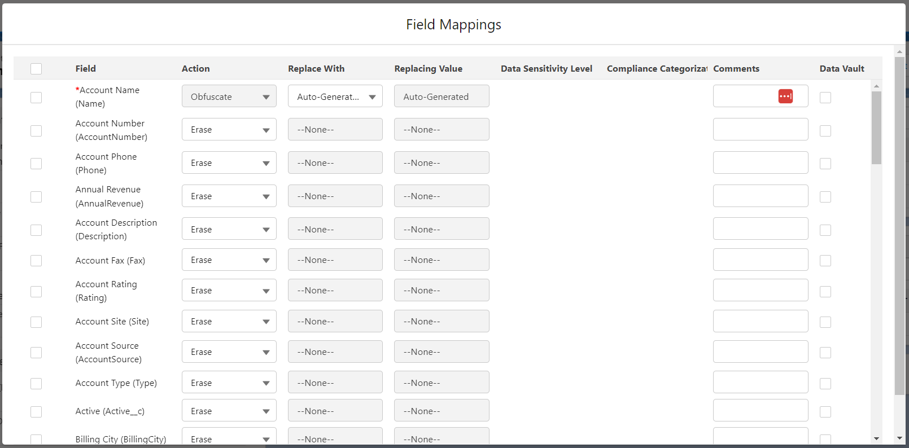Select the Account Number row checkbox
This screenshot has width=909, height=448.
pos(36,131)
